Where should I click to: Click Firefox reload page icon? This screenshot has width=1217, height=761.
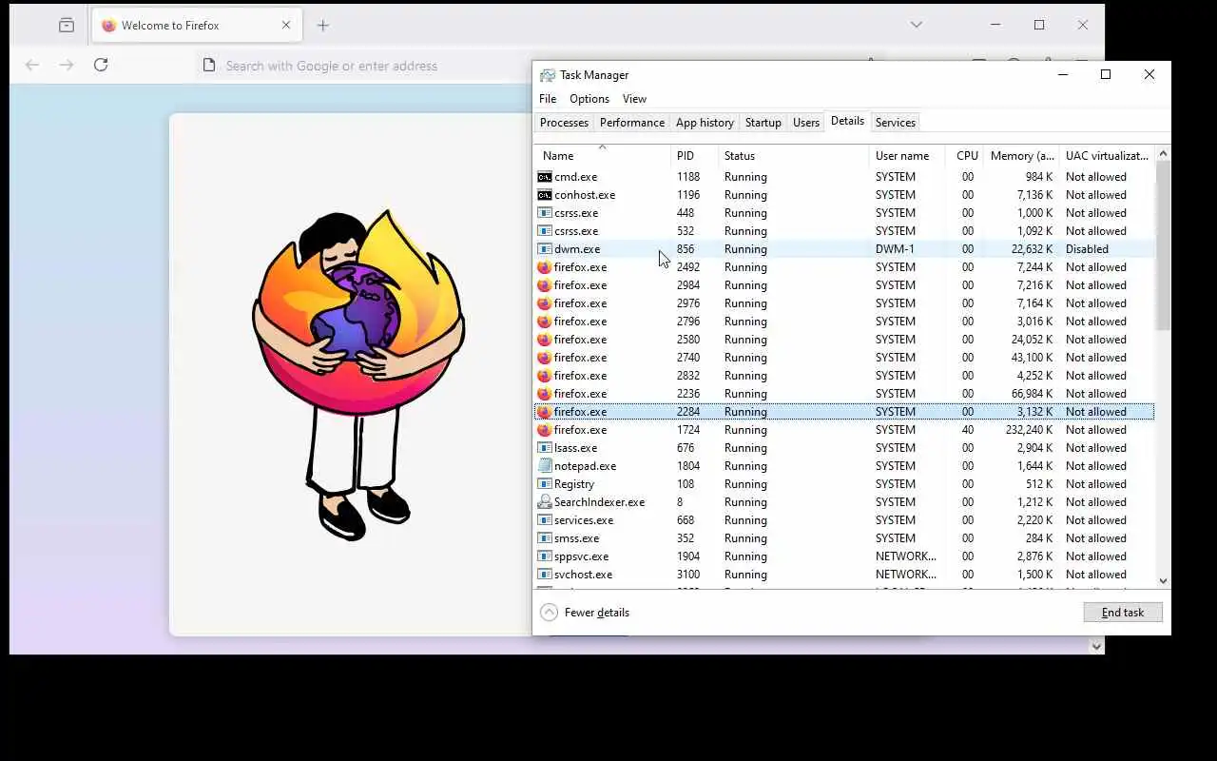101,65
